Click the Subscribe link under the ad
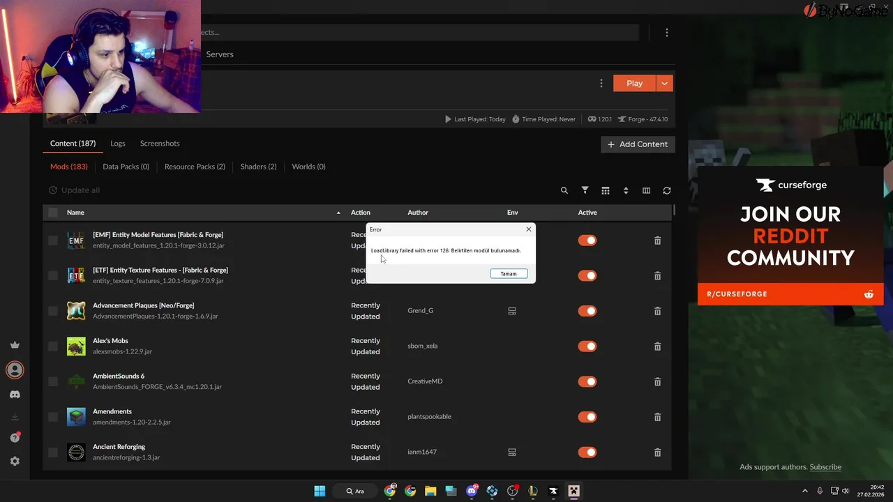This screenshot has height=502, width=893. click(825, 467)
